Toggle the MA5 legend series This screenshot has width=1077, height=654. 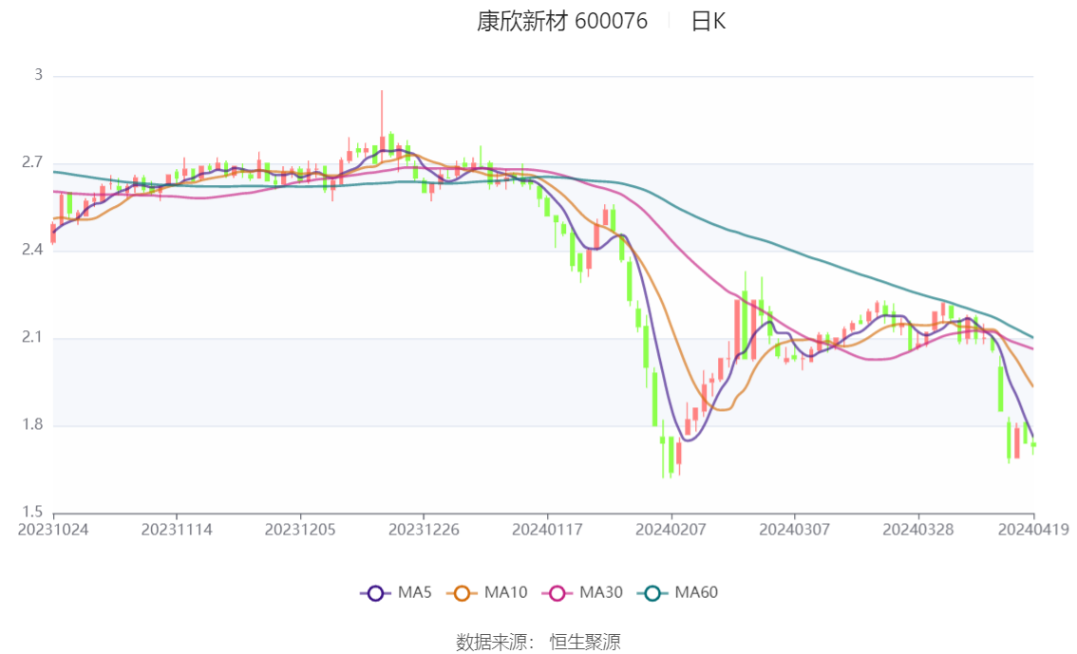396,593
